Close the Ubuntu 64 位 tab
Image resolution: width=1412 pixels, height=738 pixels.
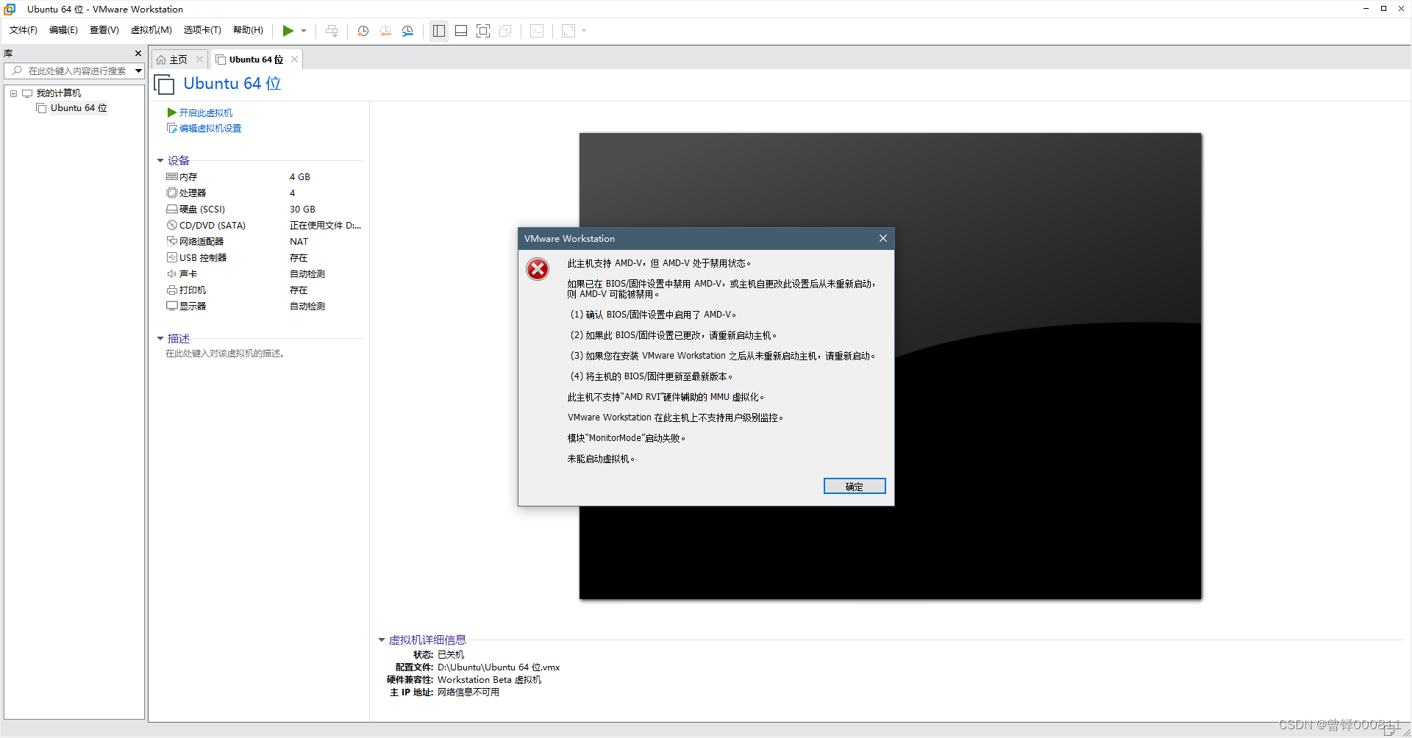(x=294, y=60)
